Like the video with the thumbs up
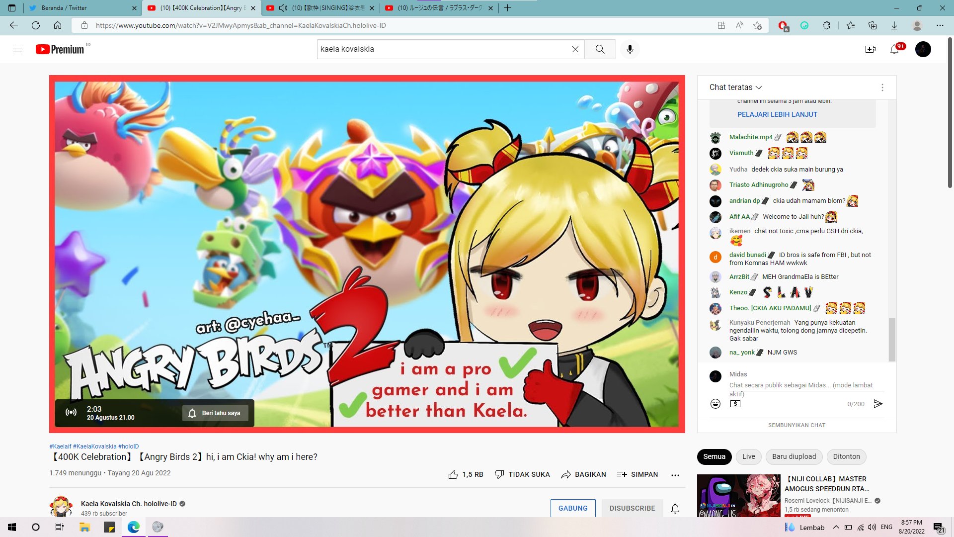 click(453, 474)
